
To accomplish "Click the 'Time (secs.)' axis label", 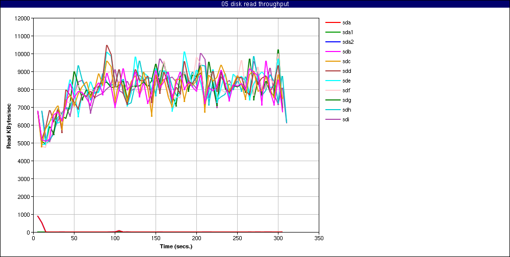I will click(x=176, y=246).
